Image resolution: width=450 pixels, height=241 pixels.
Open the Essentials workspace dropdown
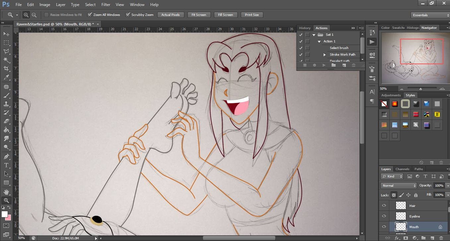pyautogui.click(x=430, y=15)
